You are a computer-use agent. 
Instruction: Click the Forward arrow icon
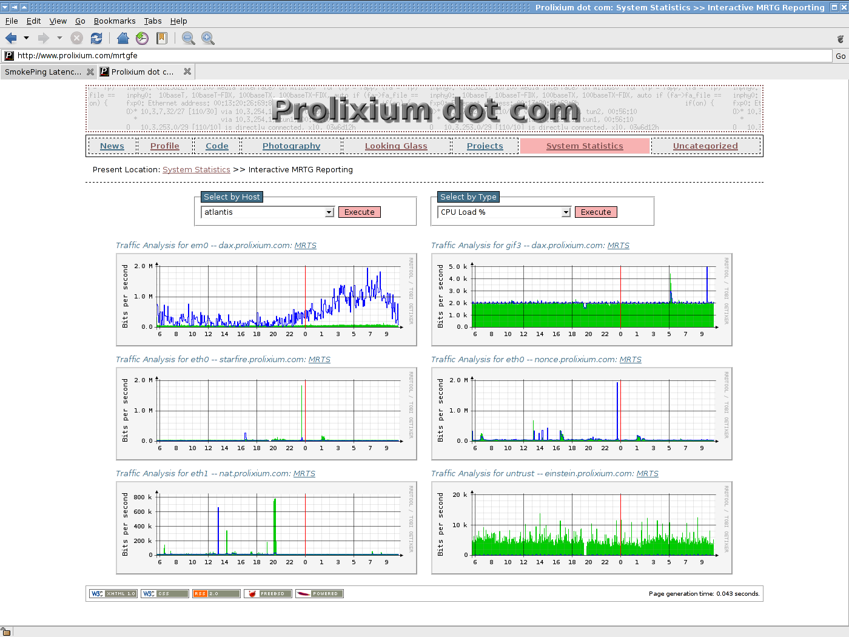(x=44, y=38)
